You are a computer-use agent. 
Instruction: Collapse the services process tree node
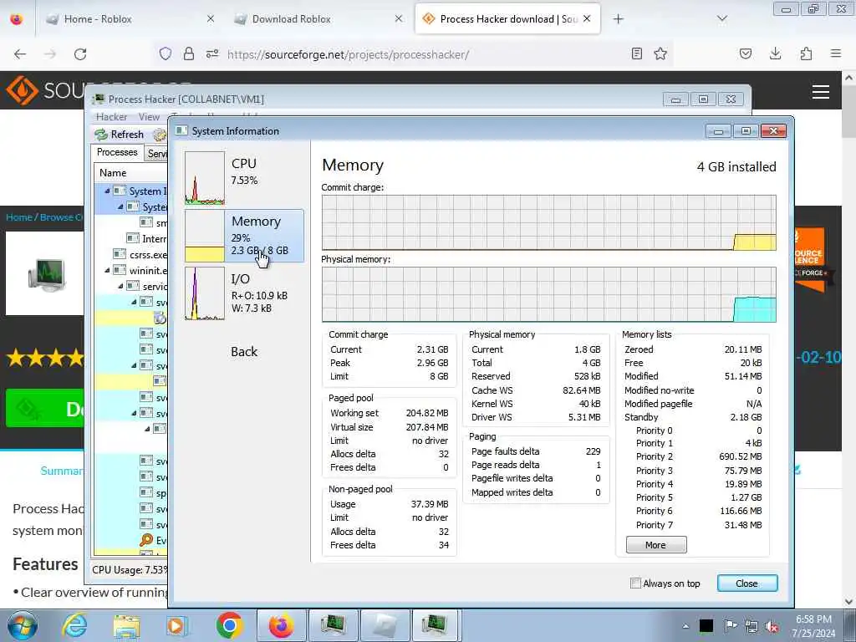(x=120, y=286)
